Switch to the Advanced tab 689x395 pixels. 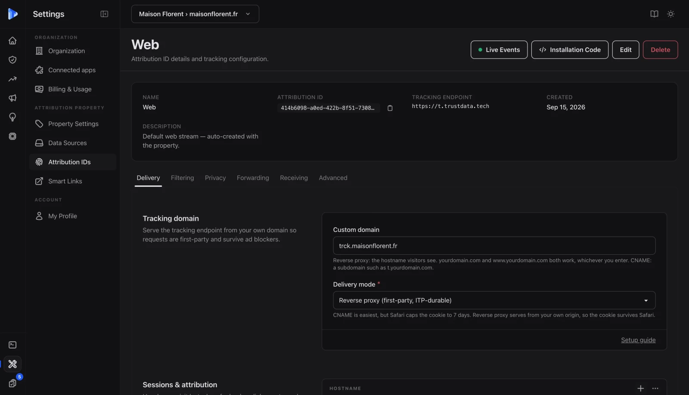tap(333, 178)
